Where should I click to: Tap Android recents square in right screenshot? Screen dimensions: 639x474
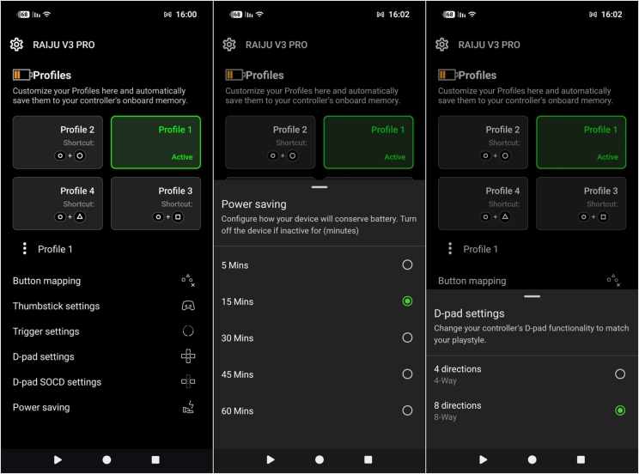click(581, 459)
